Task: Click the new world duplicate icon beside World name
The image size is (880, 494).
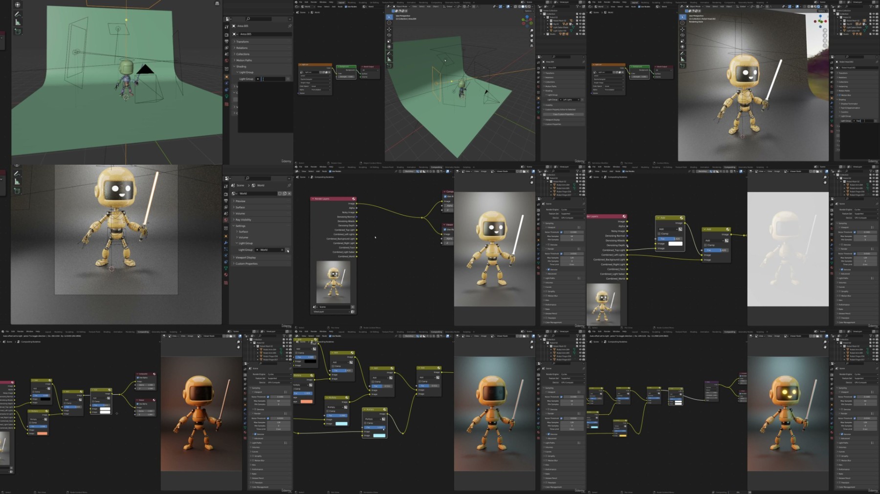Action: (285, 193)
